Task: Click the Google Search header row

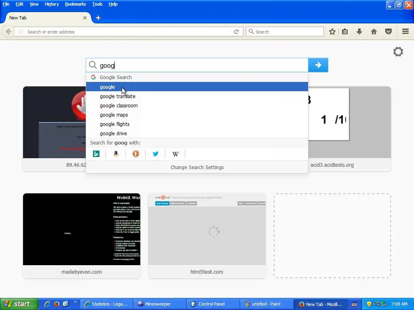Action: tap(197, 77)
